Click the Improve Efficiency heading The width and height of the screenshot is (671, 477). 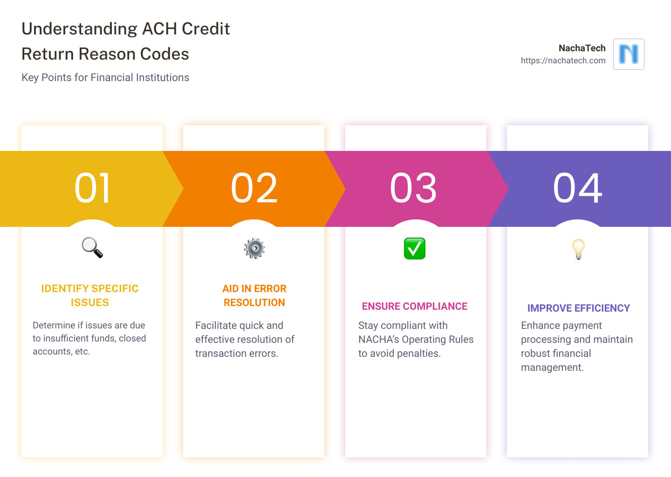tap(578, 308)
